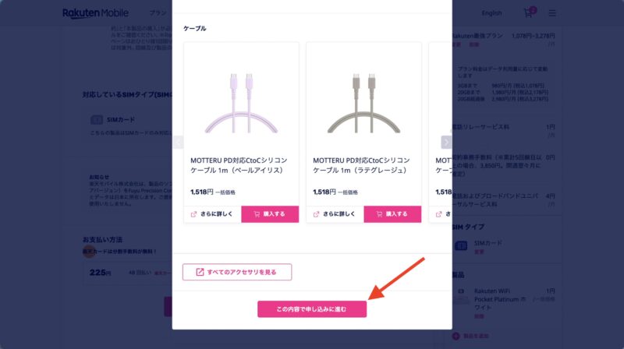Click the cart icon on the ラテグレージュ 購入する button

click(x=379, y=214)
